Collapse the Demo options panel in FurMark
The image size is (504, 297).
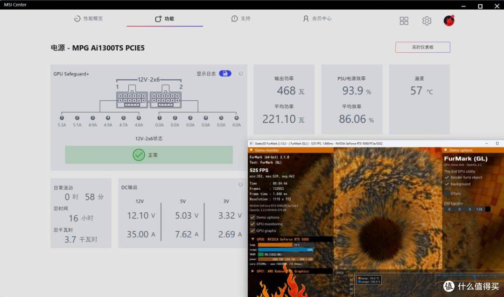click(x=446, y=150)
